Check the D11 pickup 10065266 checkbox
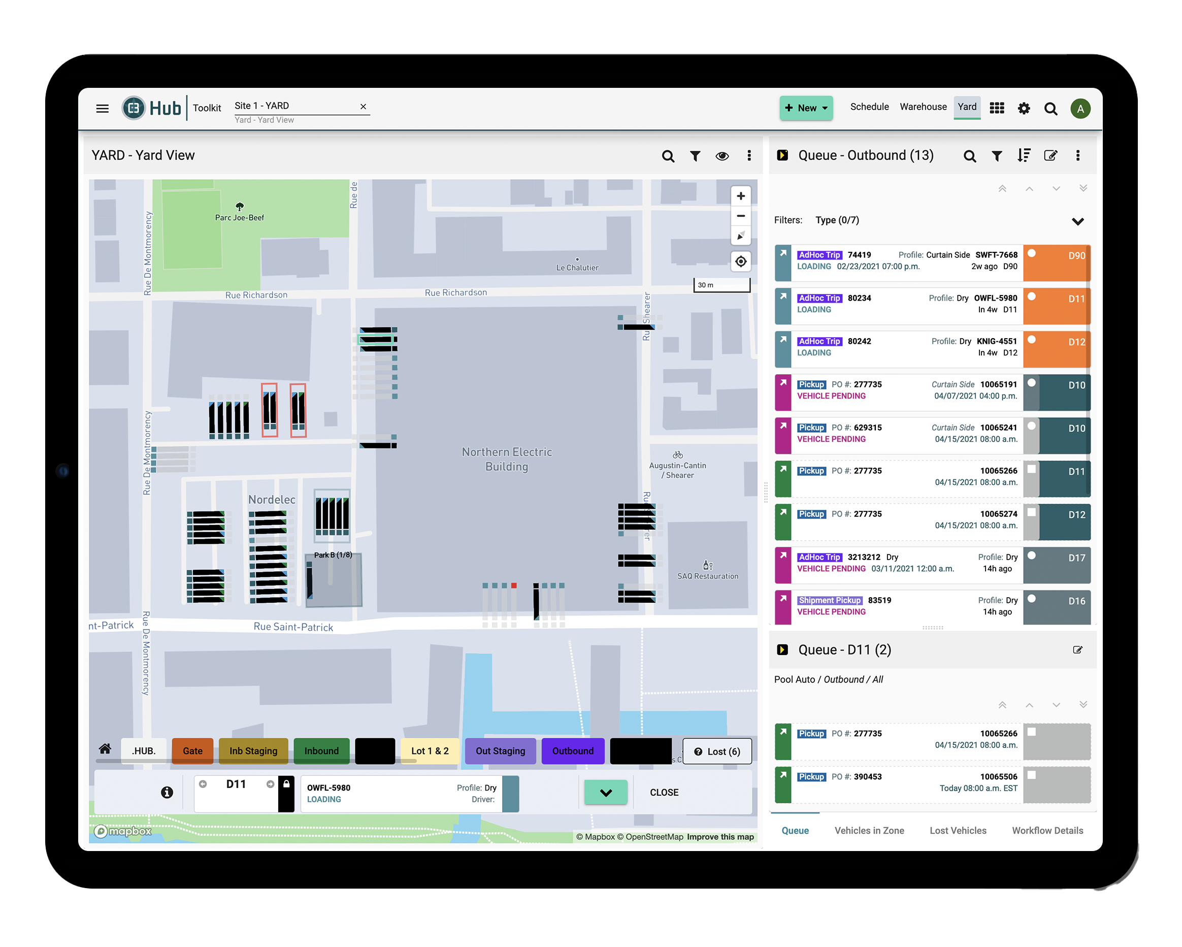This screenshot has width=1182, height=947. [1031, 469]
